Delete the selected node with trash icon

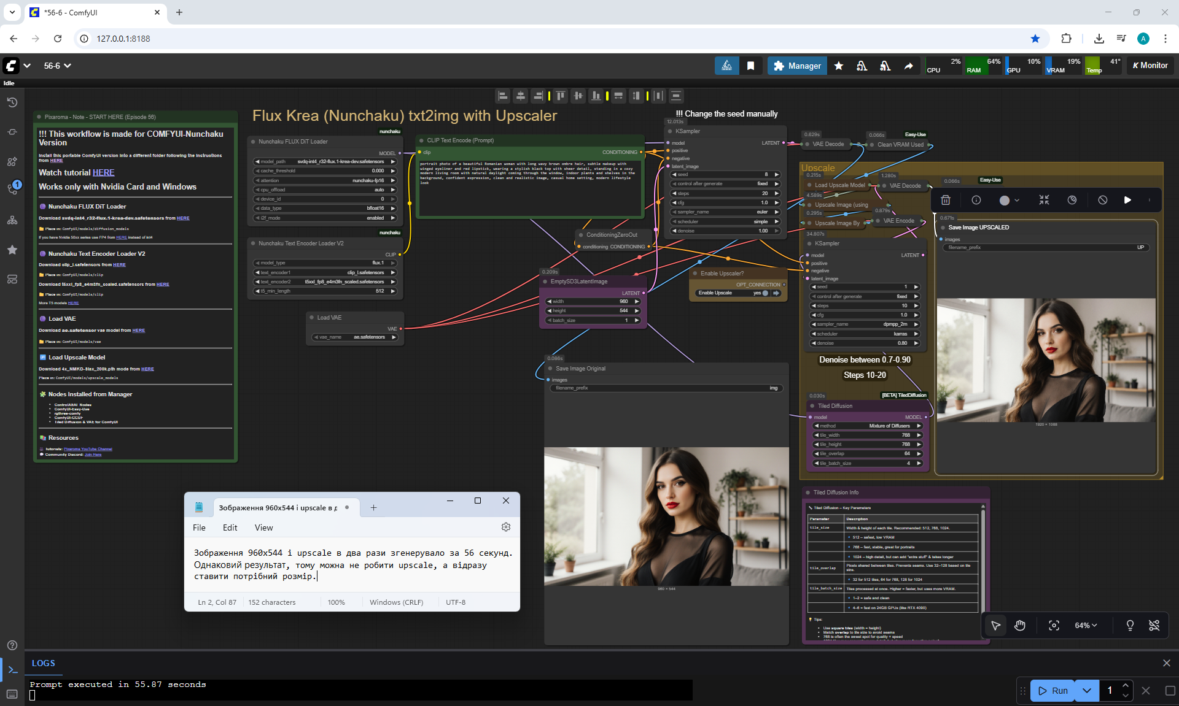coord(946,200)
